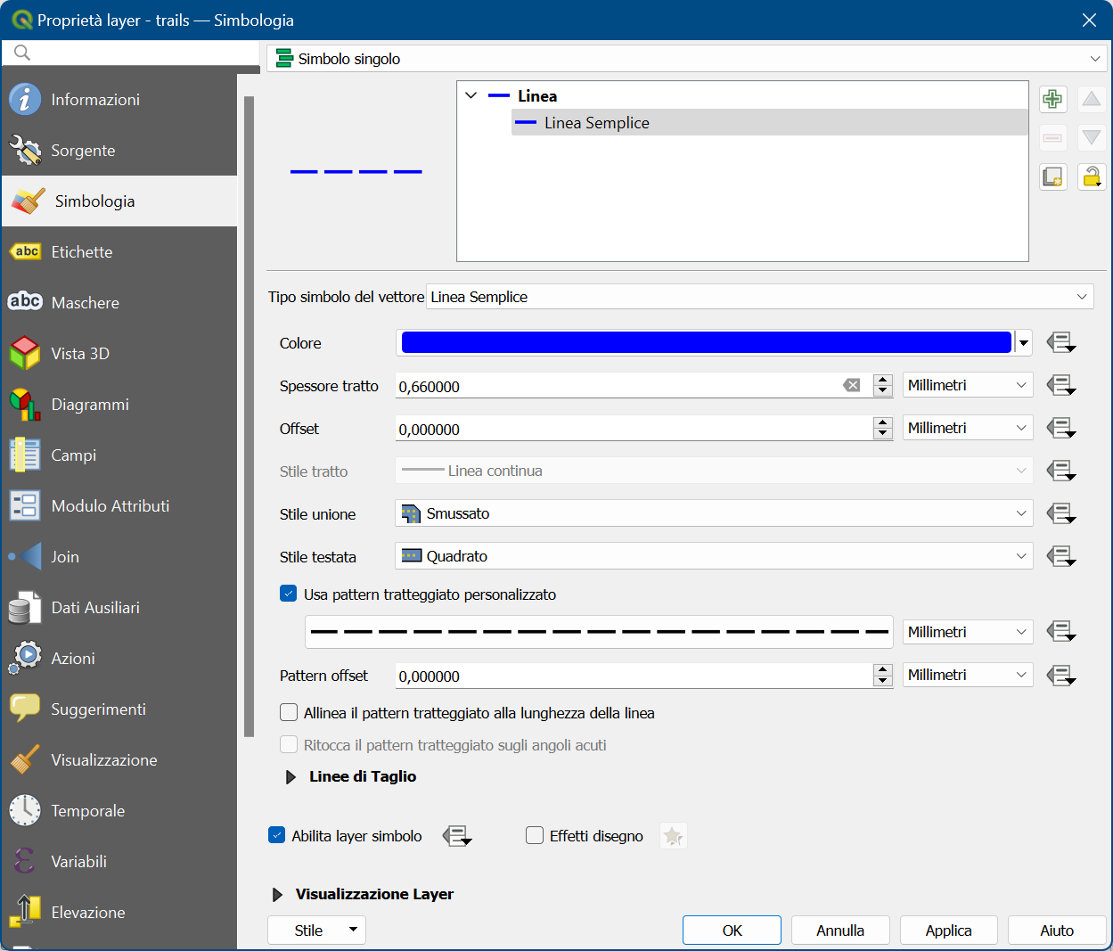The width and height of the screenshot is (1113, 951).
Task: Select Linea Semplice in symbol tree
Action: pyautogui.click(x=770, y=123)
